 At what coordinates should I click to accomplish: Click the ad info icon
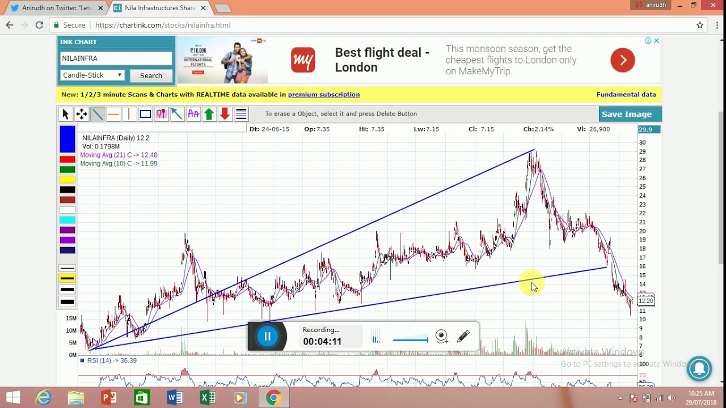pyautogui.click(x=648, y=41)
